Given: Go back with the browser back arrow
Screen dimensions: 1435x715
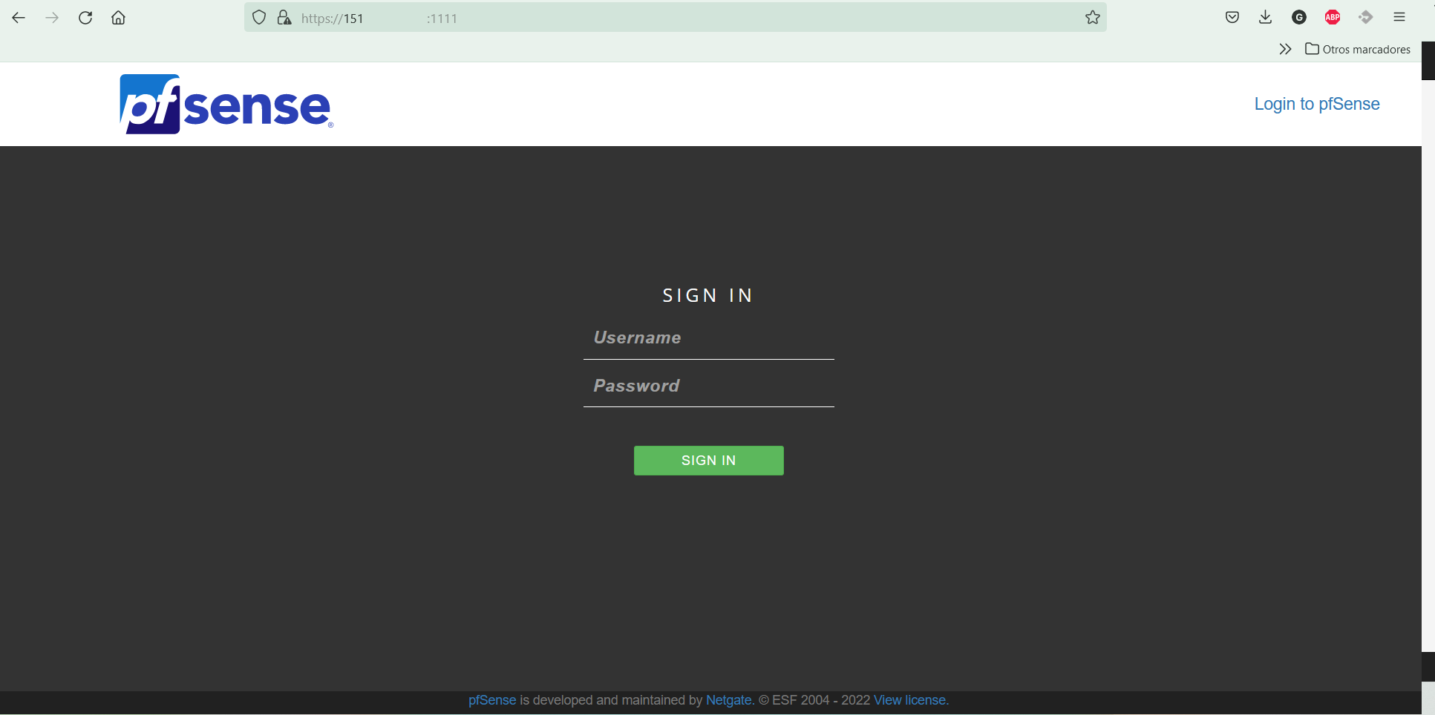Looking at the screenshot, I should coord(19,18).
